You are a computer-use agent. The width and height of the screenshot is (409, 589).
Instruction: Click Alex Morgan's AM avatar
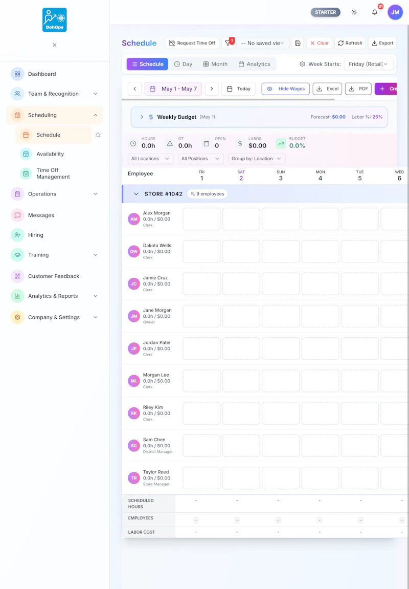pyautogui.click(x=134, y=220)
